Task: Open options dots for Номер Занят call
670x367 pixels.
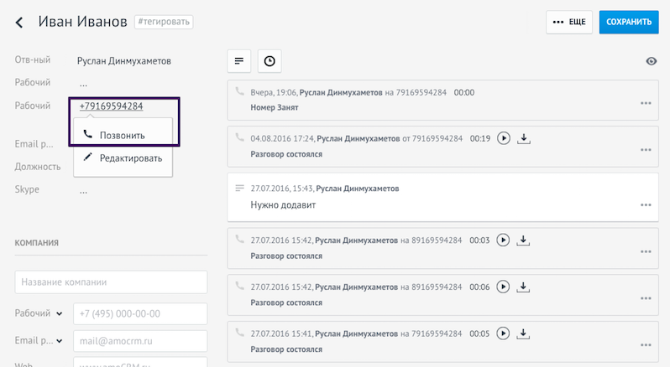Action: [x=646, y=103]
